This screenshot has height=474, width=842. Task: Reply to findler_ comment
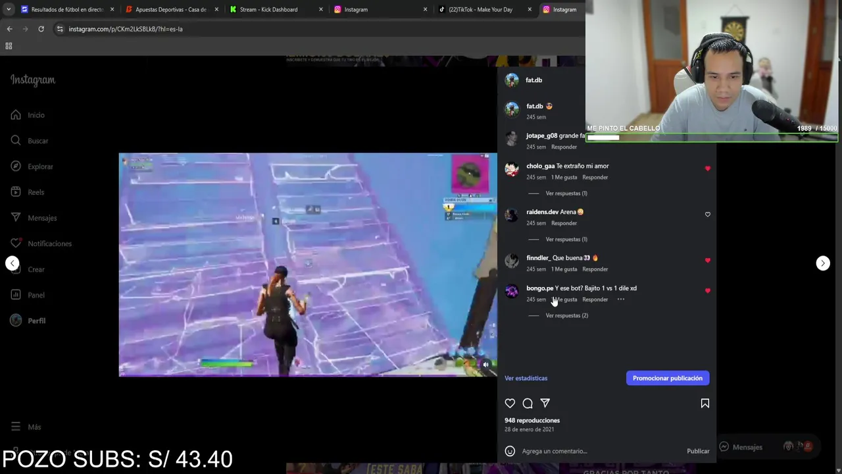595,269
